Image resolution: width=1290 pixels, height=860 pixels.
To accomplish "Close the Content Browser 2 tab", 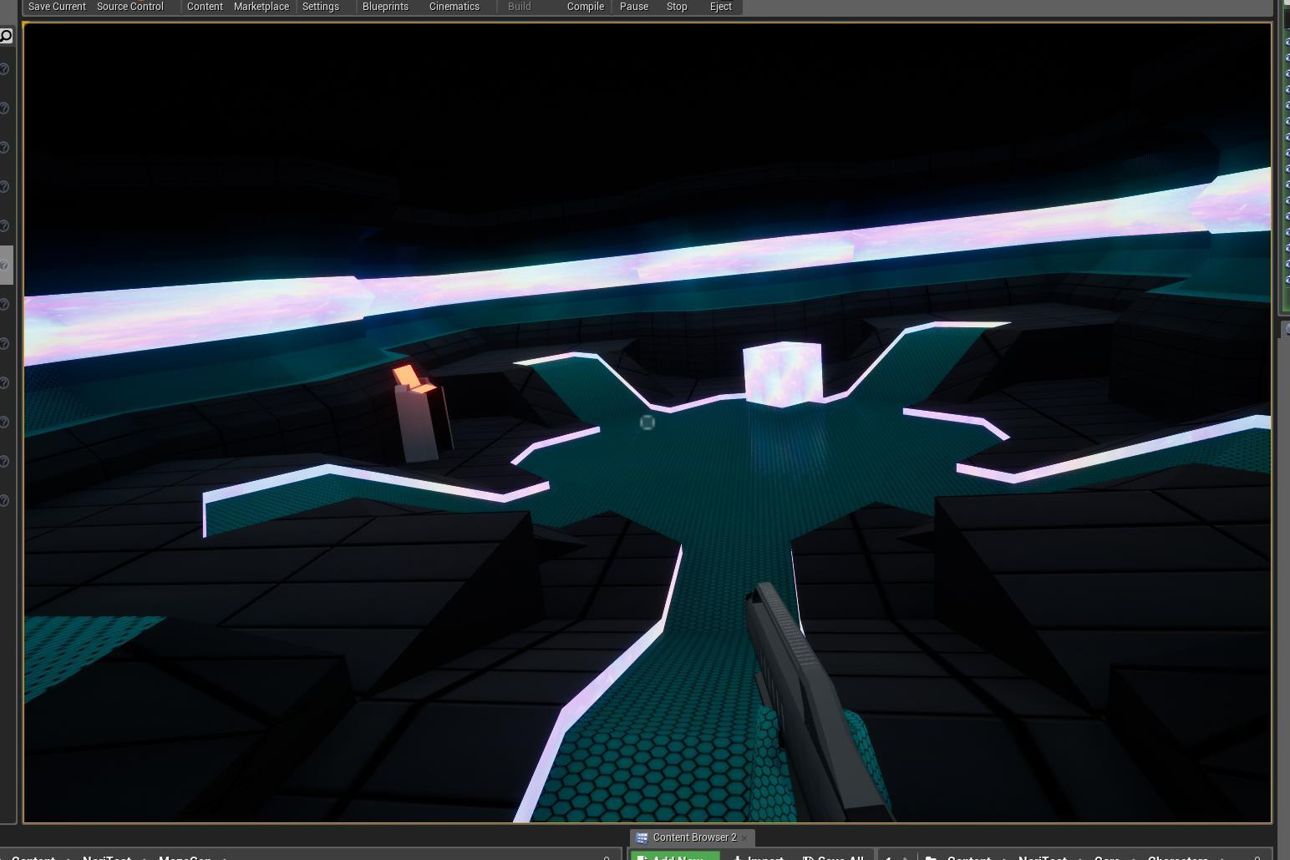I will point(744,837).
